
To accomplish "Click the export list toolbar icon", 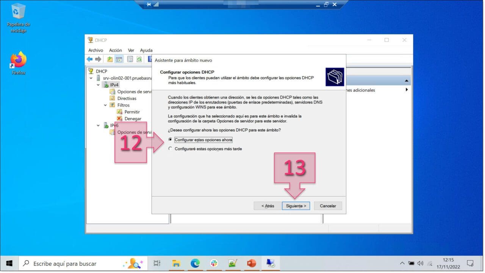I will click(x=130, y=59).
